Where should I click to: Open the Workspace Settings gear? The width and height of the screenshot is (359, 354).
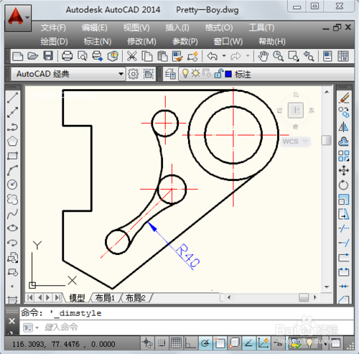tap(134, 74)
